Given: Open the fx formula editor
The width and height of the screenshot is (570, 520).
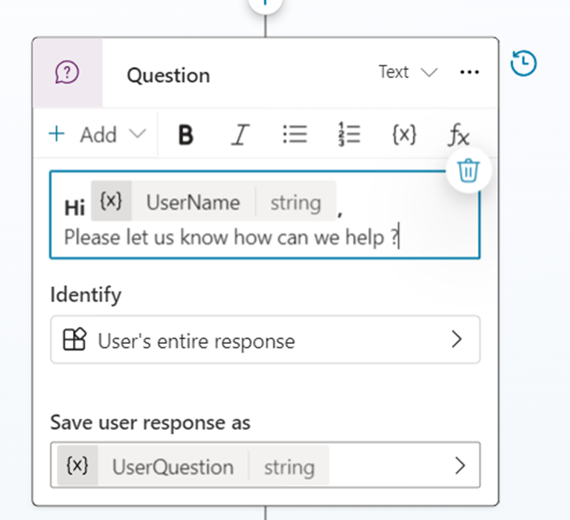Looking at the screenshot, I should click(458, 135).
